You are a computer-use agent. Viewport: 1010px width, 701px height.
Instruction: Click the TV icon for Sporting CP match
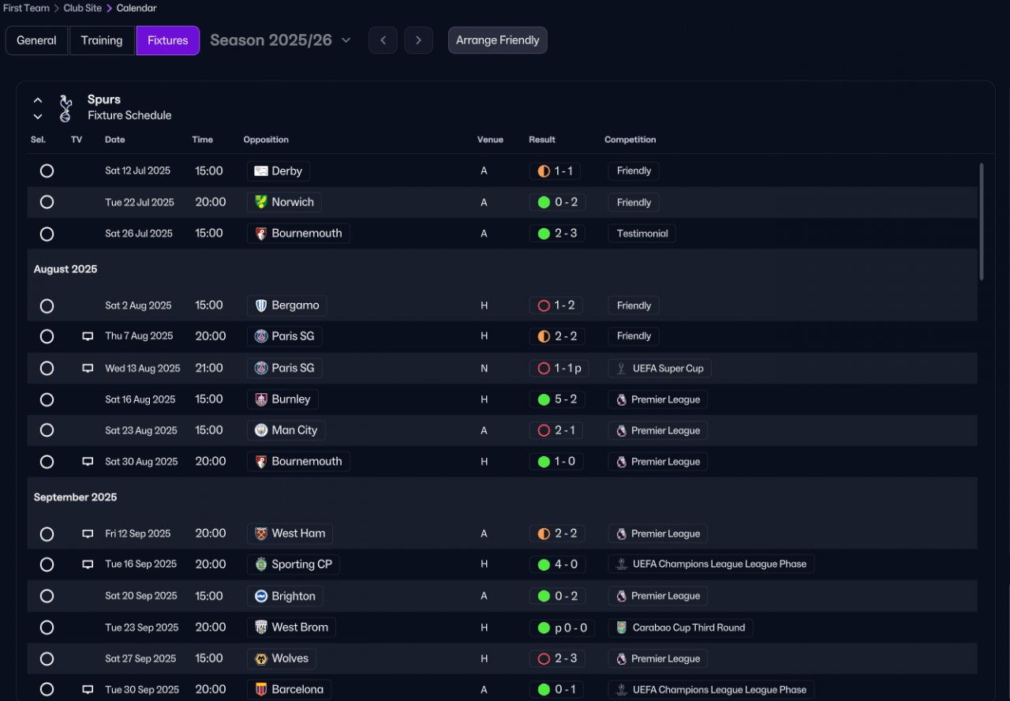88,564
